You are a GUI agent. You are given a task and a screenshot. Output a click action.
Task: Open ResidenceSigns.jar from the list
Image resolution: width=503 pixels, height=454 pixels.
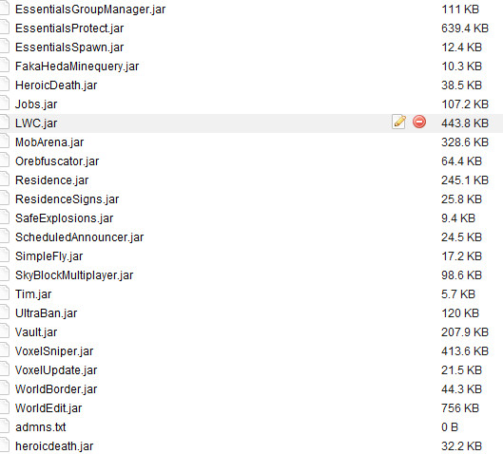click(x=68, y=199)
